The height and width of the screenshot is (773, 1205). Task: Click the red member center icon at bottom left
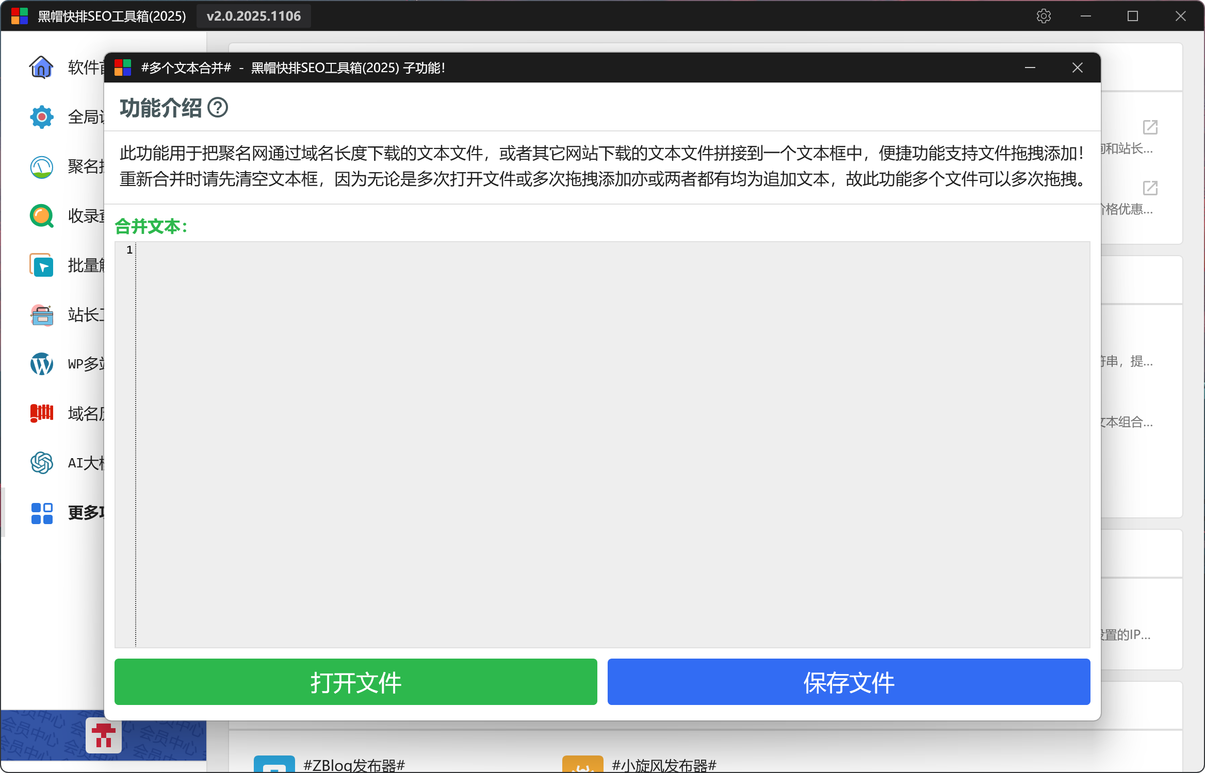[104, 735]
